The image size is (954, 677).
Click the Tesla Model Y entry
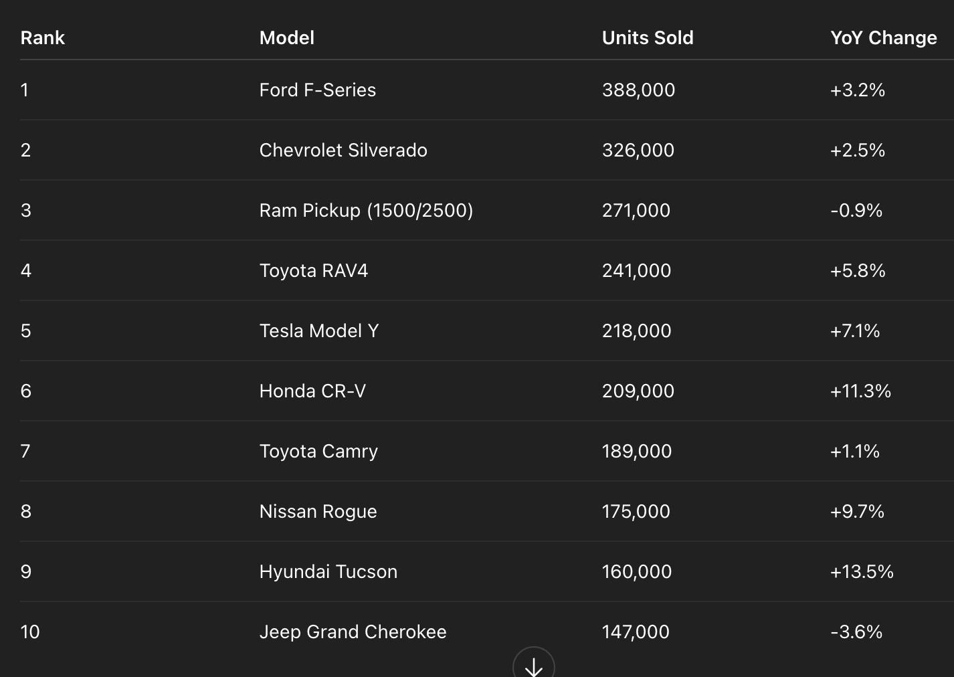click(x=318, y=330)
